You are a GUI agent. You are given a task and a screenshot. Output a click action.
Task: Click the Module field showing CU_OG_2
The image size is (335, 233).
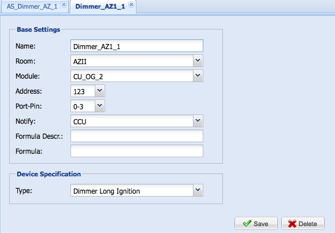click(132, 76)
